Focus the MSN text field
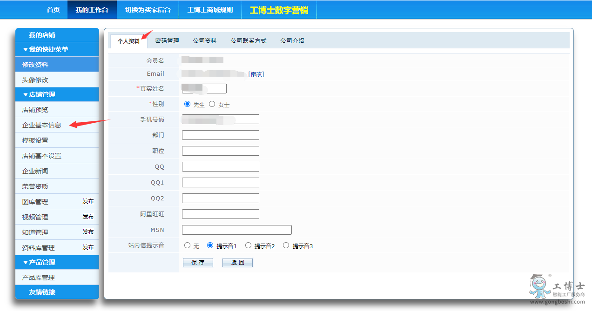This screenshot has width=592, height=311. point(236,230)
